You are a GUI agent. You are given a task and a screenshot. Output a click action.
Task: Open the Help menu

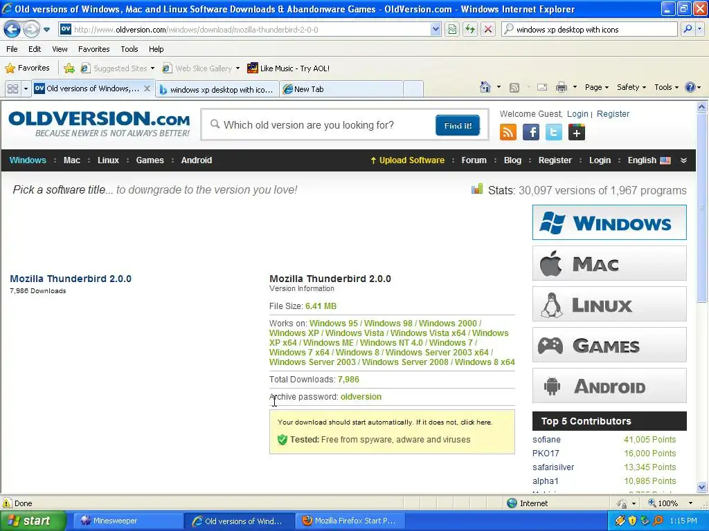(x=156, y=49)
